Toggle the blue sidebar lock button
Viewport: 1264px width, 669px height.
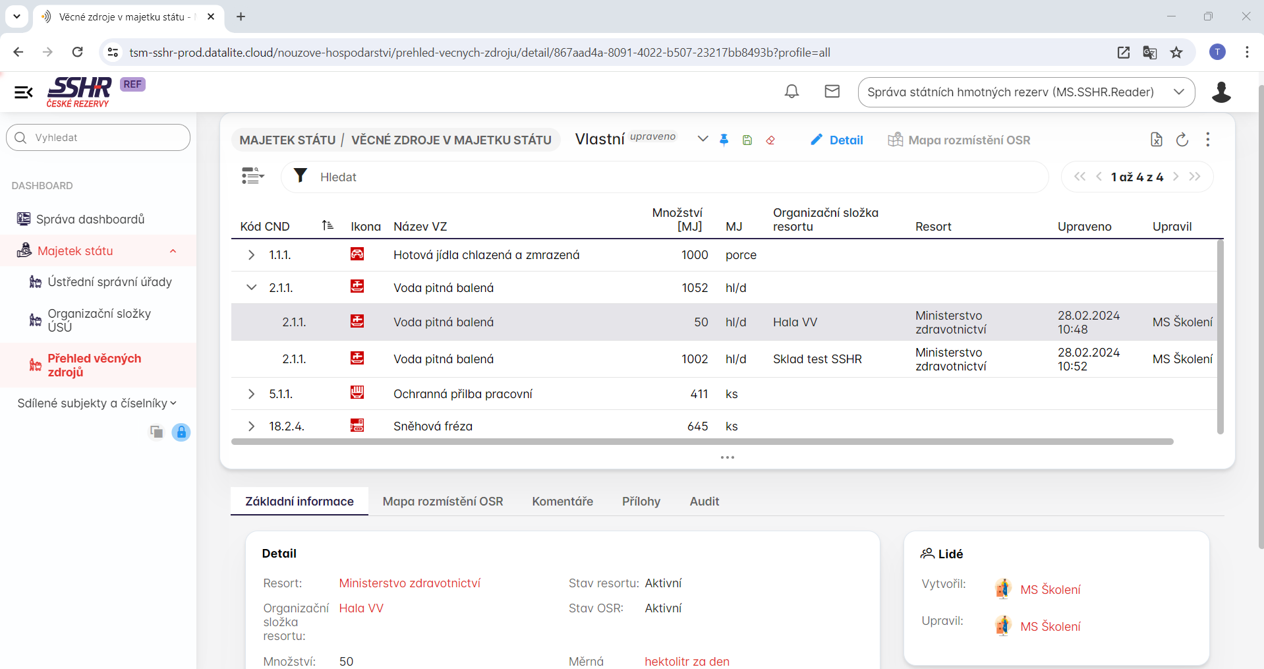pos(181,432)
